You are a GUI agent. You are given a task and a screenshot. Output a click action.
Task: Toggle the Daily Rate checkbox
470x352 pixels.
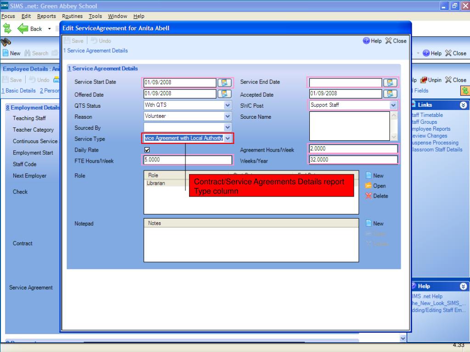pos(147,150)
